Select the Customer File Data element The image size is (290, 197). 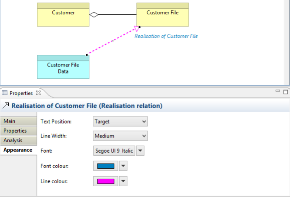point(63,68)
